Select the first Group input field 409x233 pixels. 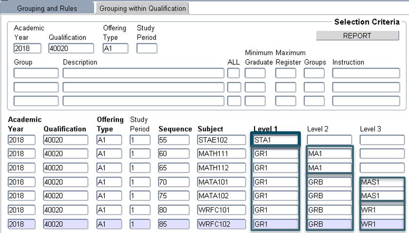pyautogui.click(x=36, y=73)
